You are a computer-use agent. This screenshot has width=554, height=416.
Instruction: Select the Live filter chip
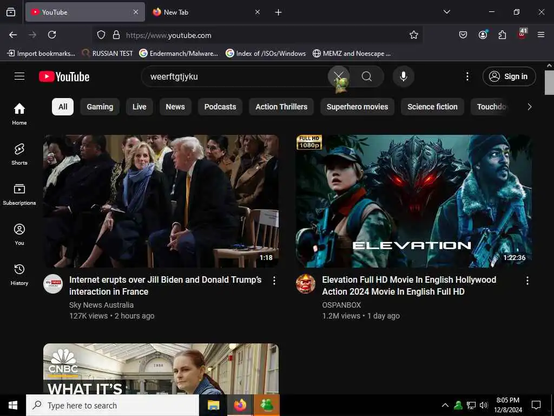[x=139, y=107]
